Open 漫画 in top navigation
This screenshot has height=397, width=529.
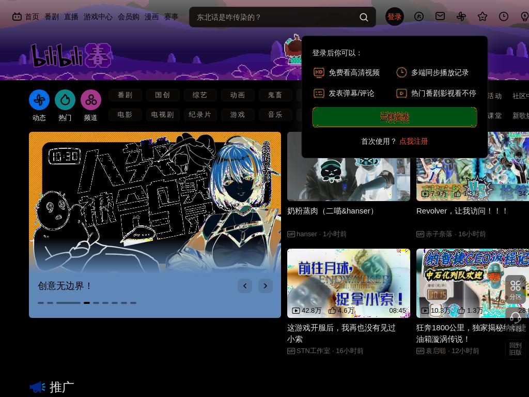(151, 17)
